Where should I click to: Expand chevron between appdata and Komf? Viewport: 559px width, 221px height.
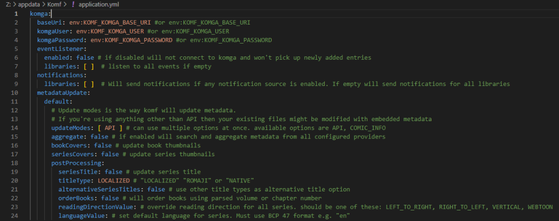click(45, 4)
